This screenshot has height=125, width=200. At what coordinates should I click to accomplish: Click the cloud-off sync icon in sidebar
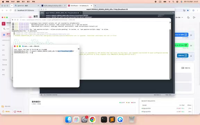click(2, 106)
